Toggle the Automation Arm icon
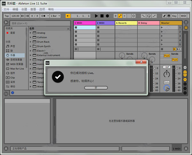Viewport: 192px width, 155px height. [120, 16]
